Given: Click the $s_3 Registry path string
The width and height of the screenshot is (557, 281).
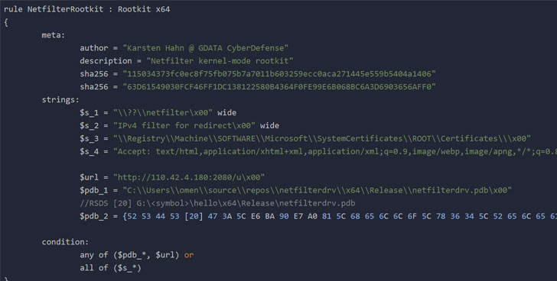Looking at the screenshot, I should pos(322,138).
